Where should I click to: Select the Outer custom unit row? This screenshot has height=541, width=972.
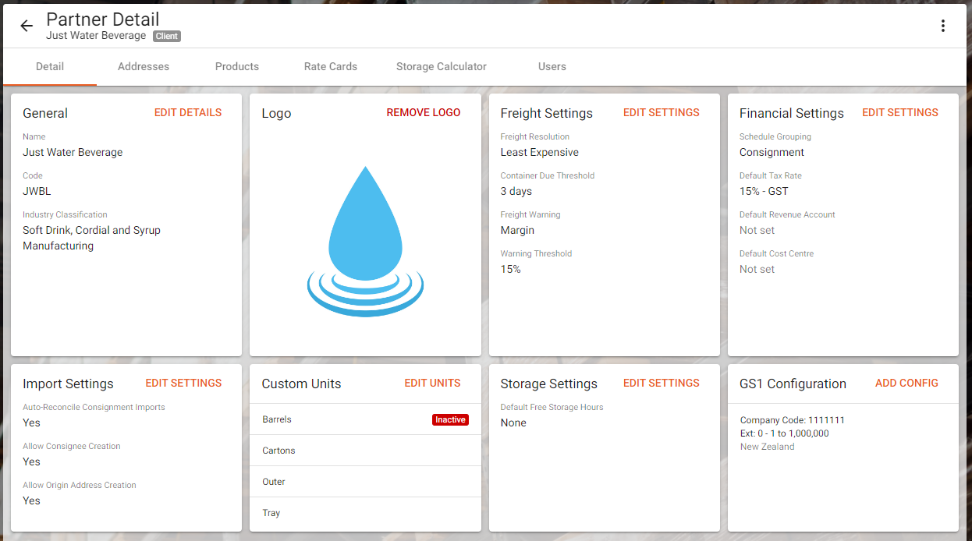coord(365,482)
